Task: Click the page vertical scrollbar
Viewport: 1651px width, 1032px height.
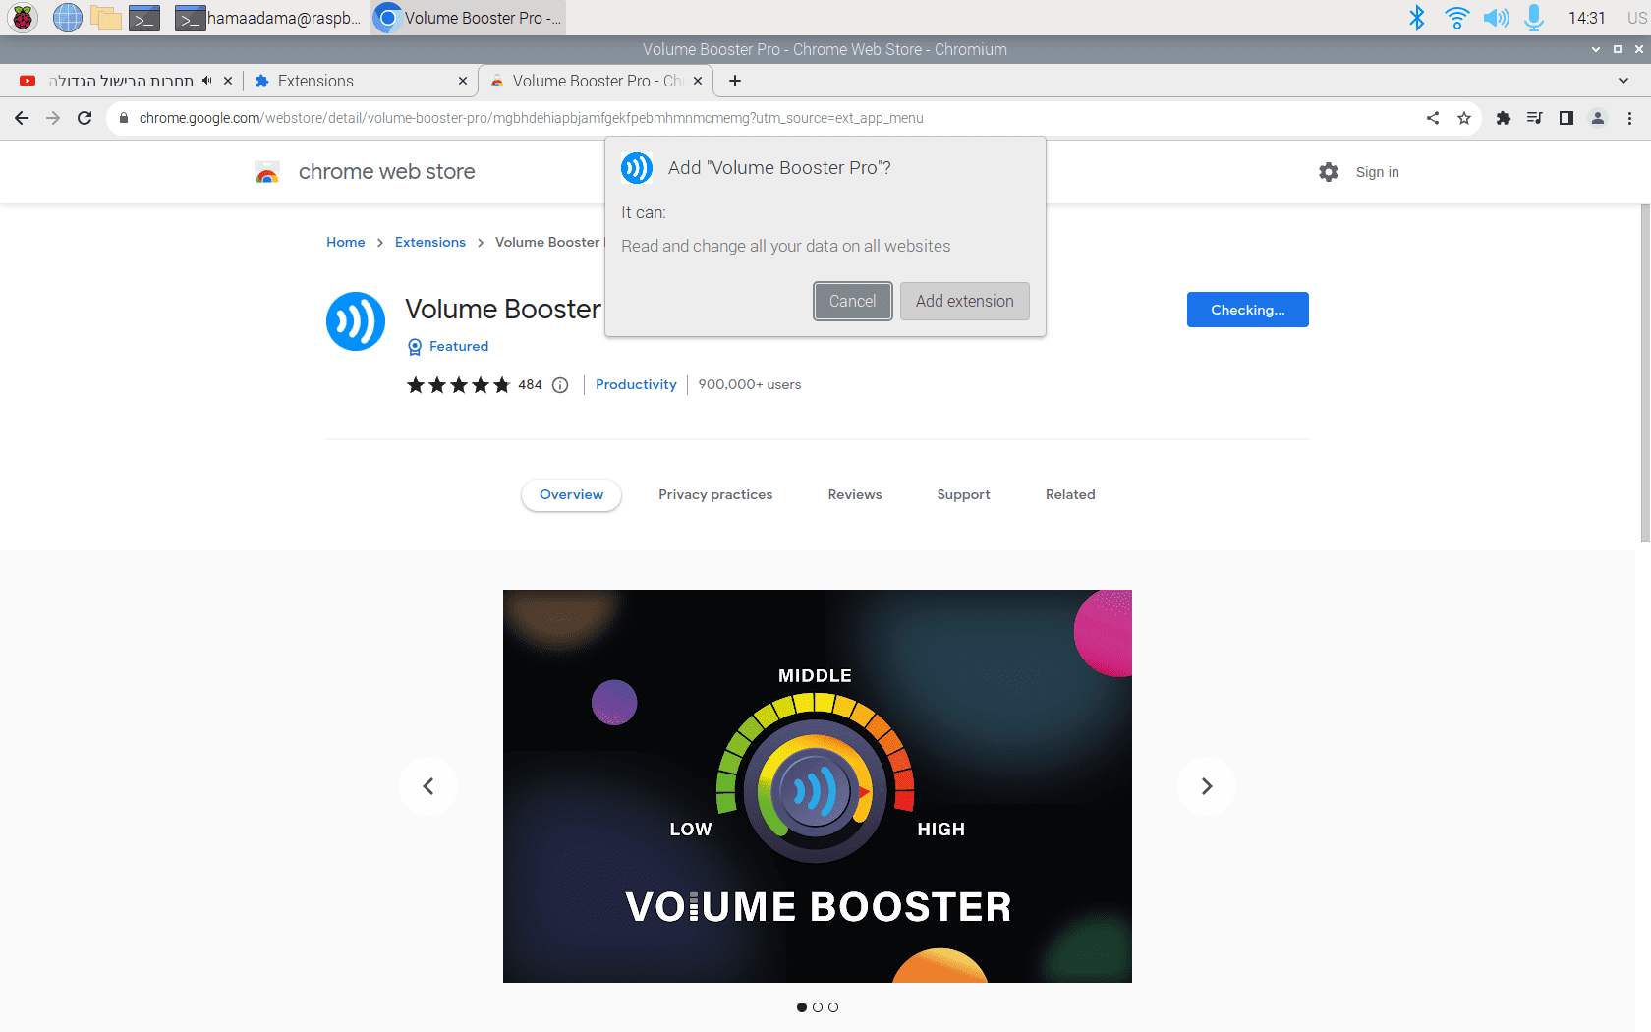Action: [1645, 373]
